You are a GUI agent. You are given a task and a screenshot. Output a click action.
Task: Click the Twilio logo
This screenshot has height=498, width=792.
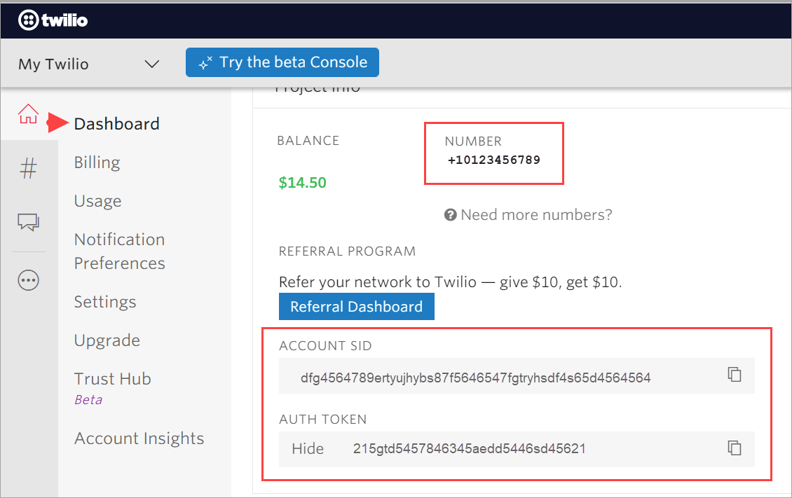click(53, 20)
